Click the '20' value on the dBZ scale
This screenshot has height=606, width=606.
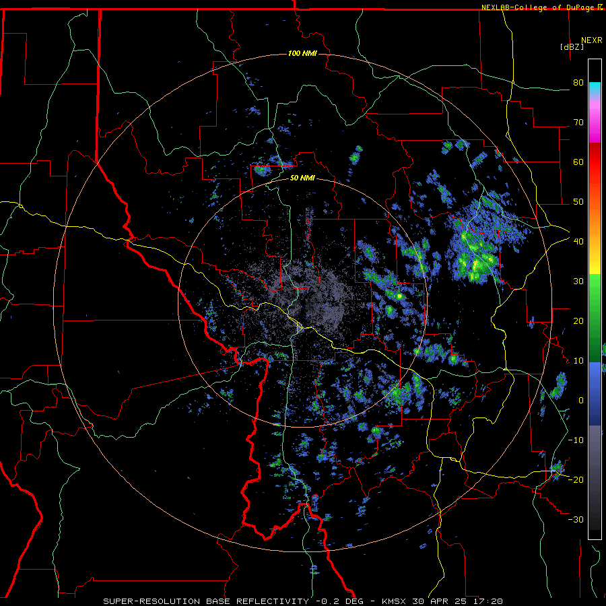pyautogui.click(x=578, y=321)
